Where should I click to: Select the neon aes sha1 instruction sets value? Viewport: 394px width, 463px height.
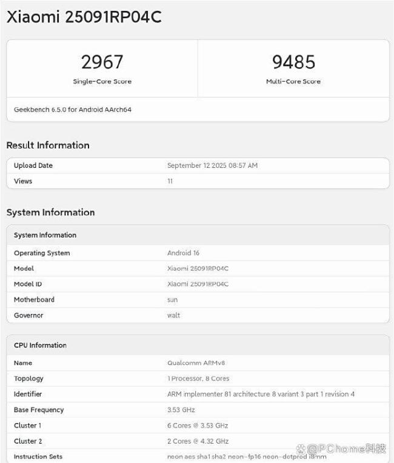coord(247,457)
